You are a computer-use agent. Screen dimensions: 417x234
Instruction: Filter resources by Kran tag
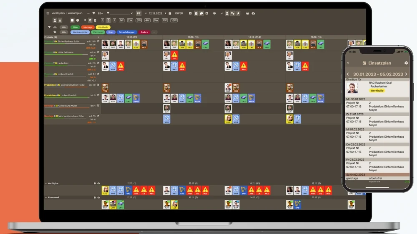pyautogui.click(x=111, y=32)
